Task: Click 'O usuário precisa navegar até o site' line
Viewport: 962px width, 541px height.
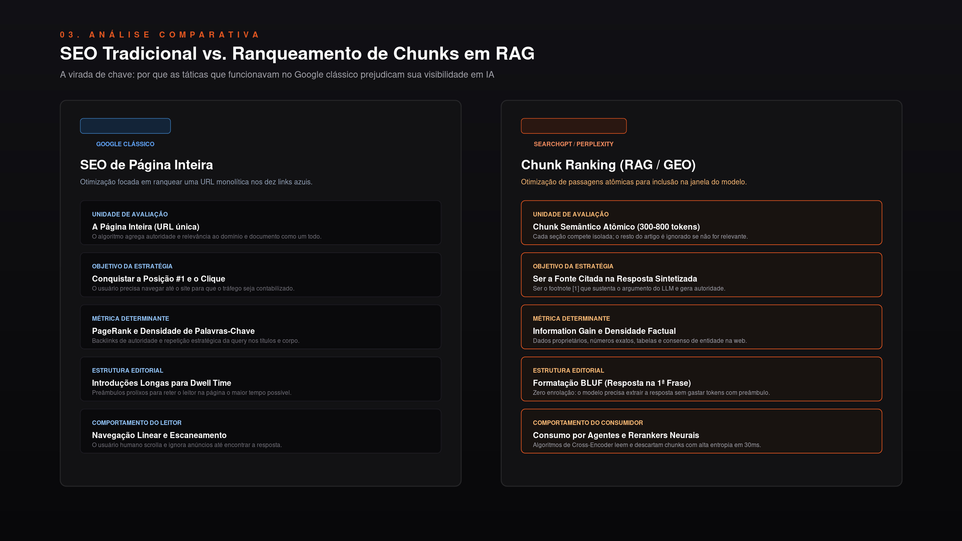Action: click(193, 288)
